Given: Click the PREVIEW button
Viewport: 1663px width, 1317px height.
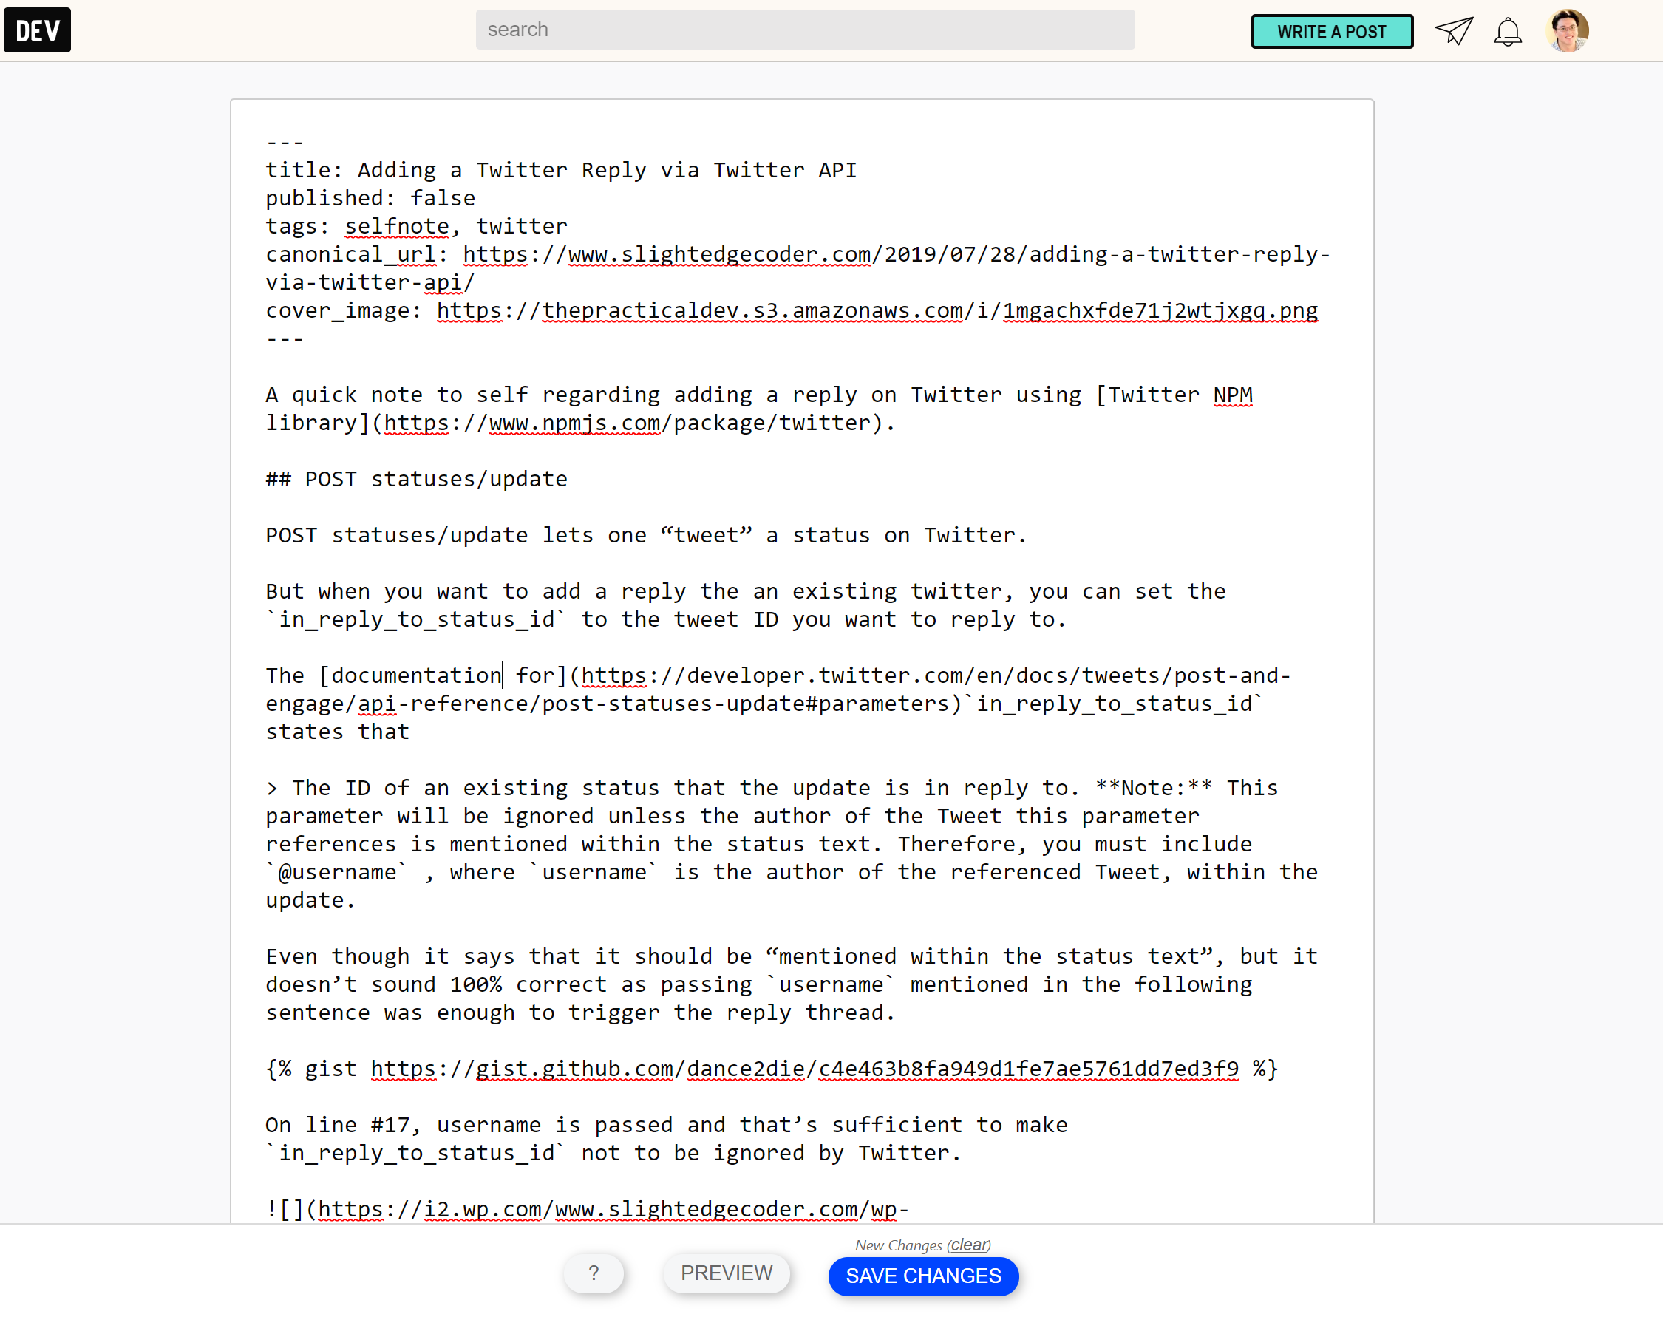Looking at the screenshot, I should (x=727, y=1273).
